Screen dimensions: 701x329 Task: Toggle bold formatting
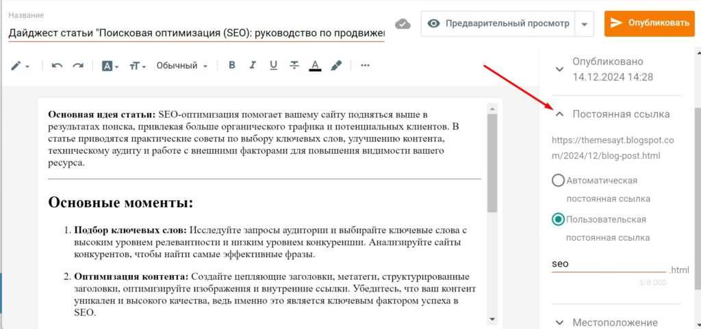[x=231, y=66]
